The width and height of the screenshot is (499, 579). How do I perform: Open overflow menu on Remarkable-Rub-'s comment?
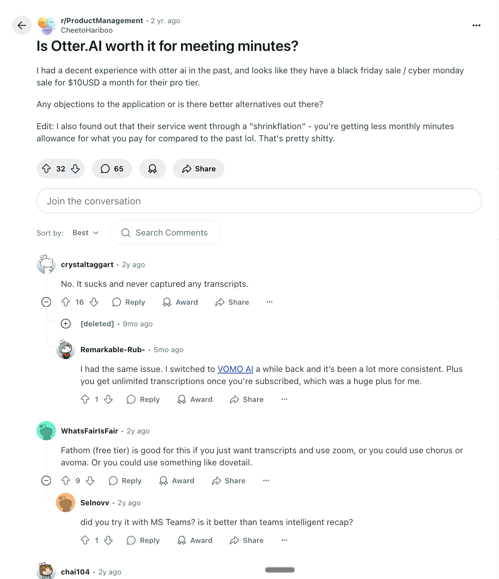coord(284,399)
